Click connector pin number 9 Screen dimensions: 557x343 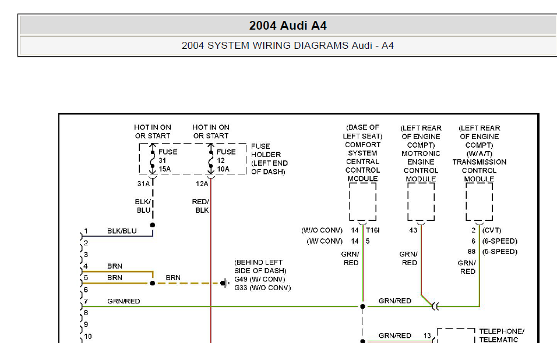pos(86,324)
